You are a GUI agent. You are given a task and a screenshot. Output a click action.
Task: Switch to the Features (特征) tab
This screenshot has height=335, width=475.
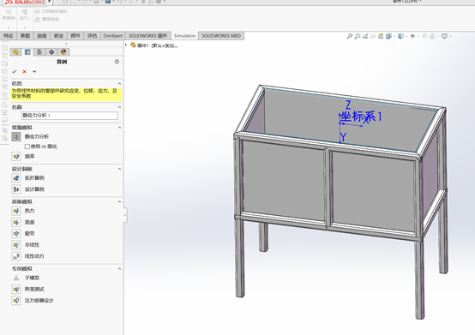pyautogui.click(x=9, y=36)
